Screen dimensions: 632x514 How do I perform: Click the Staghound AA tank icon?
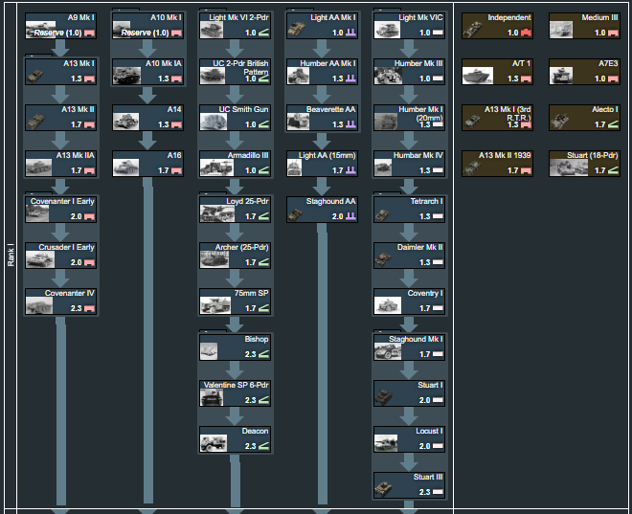click(299, 214)
